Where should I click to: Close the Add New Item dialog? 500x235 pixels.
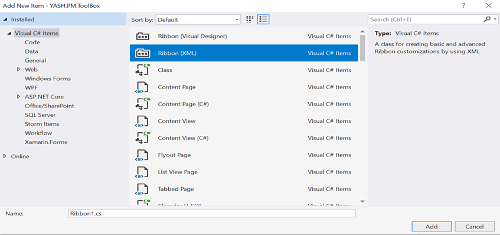point(489,5)
